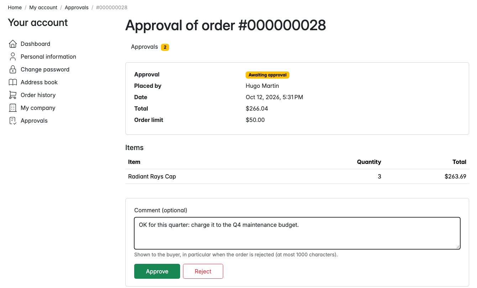Click the Your account sidebar heading
Image resolution: width=477 pixels, height=288 pixels.
pyautogui.click(x=38, y=22)
